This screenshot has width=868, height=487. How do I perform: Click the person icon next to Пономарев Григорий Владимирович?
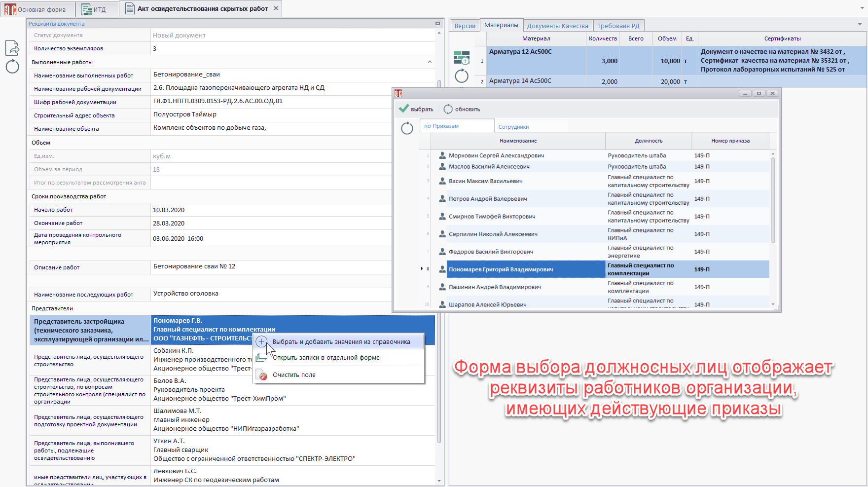coord(442,269)
